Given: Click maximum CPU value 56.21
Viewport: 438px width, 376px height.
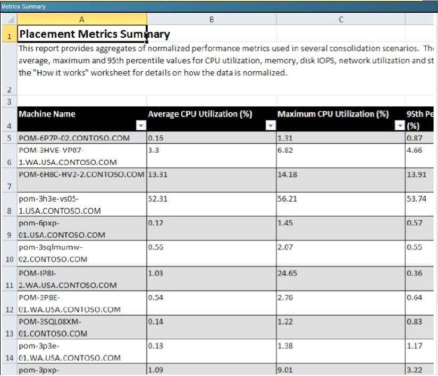Looking at the screenshot, I should (x=287, y=199).
